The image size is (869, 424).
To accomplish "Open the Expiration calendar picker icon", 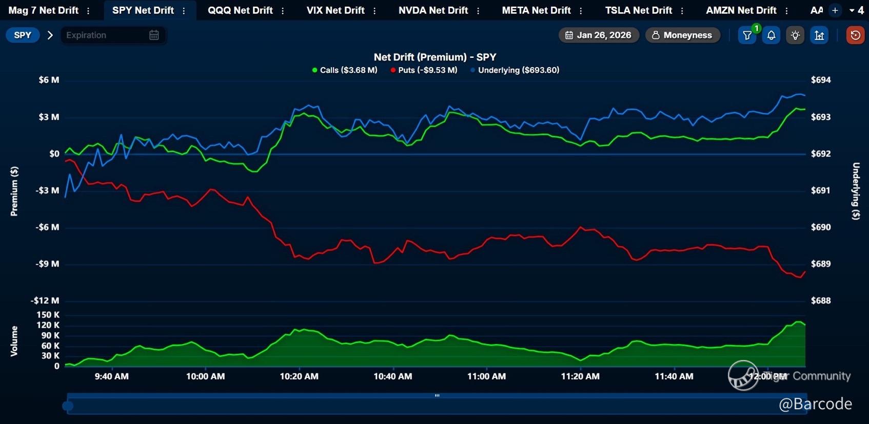I will (x=154, y=35).
